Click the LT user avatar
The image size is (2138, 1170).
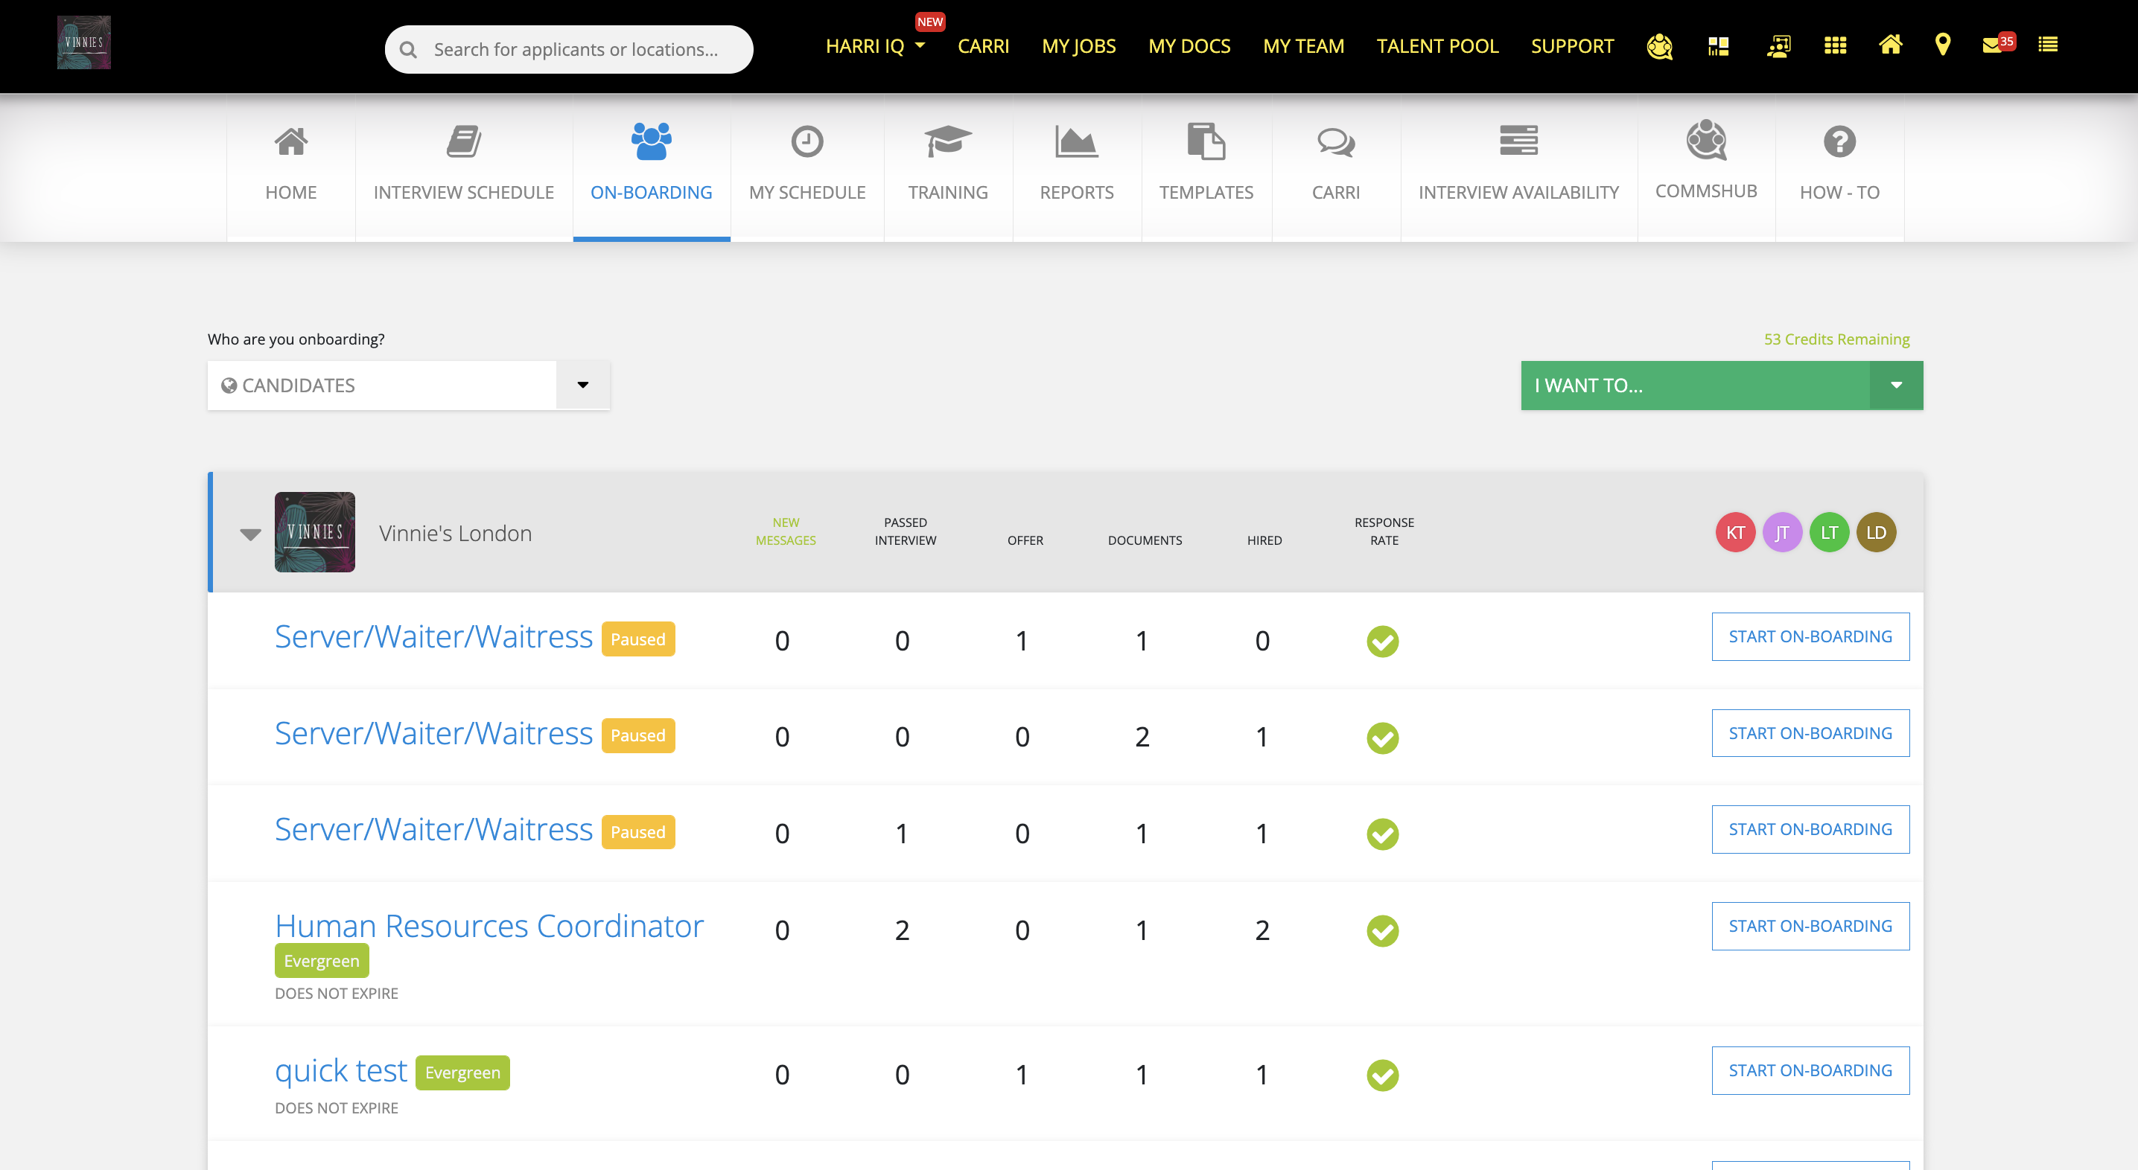point(1829,533)
